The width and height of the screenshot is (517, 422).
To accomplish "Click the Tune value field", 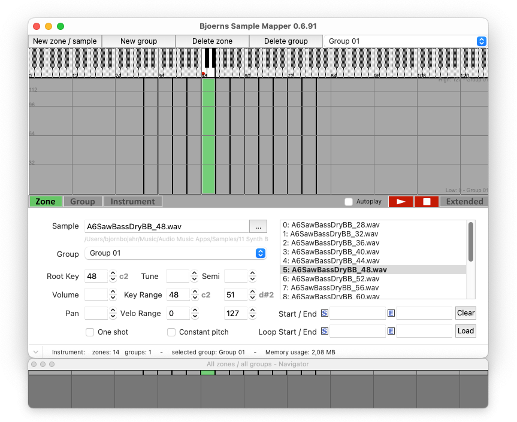I will pos(178,277).
